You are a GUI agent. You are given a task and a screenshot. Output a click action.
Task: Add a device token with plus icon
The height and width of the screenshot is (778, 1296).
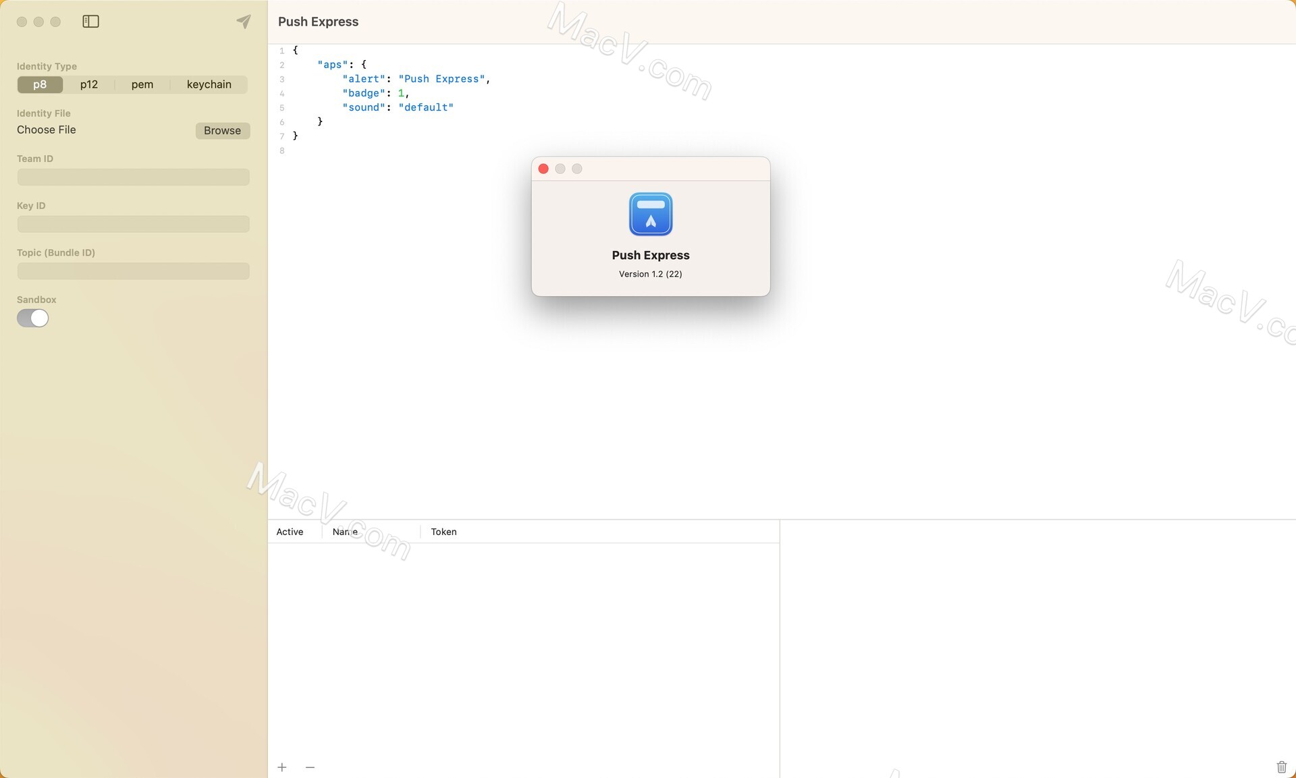click(282, 767)
